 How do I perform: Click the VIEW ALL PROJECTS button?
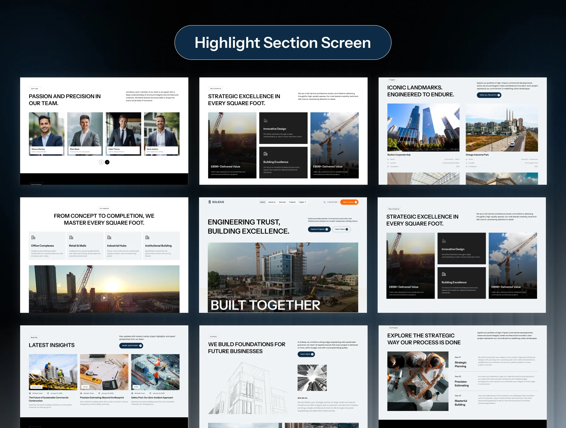point(489,95)
